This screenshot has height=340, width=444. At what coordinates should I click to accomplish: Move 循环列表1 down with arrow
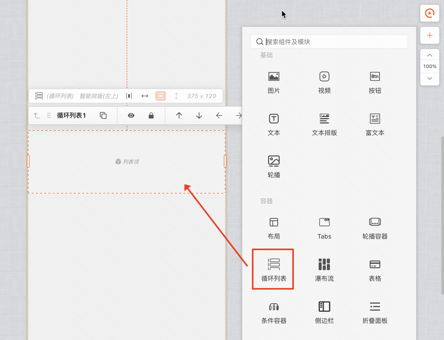pos(199,115)
